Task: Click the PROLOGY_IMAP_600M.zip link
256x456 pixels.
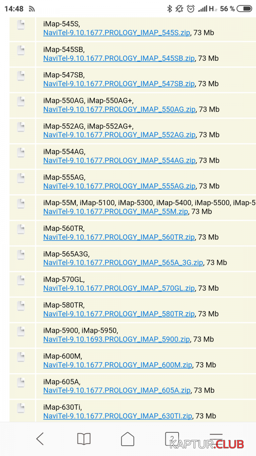Action: coord(118,365)
